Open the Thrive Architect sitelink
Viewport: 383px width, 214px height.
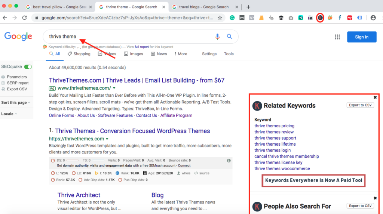79,195
